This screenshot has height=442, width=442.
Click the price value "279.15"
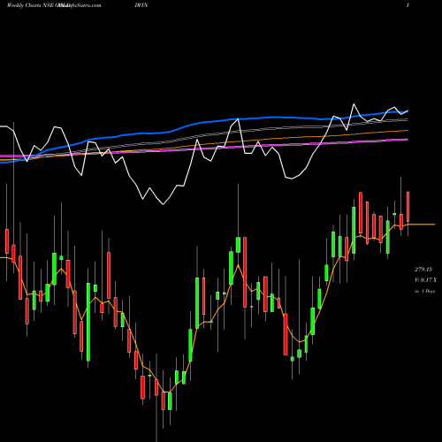pos(423,270)
